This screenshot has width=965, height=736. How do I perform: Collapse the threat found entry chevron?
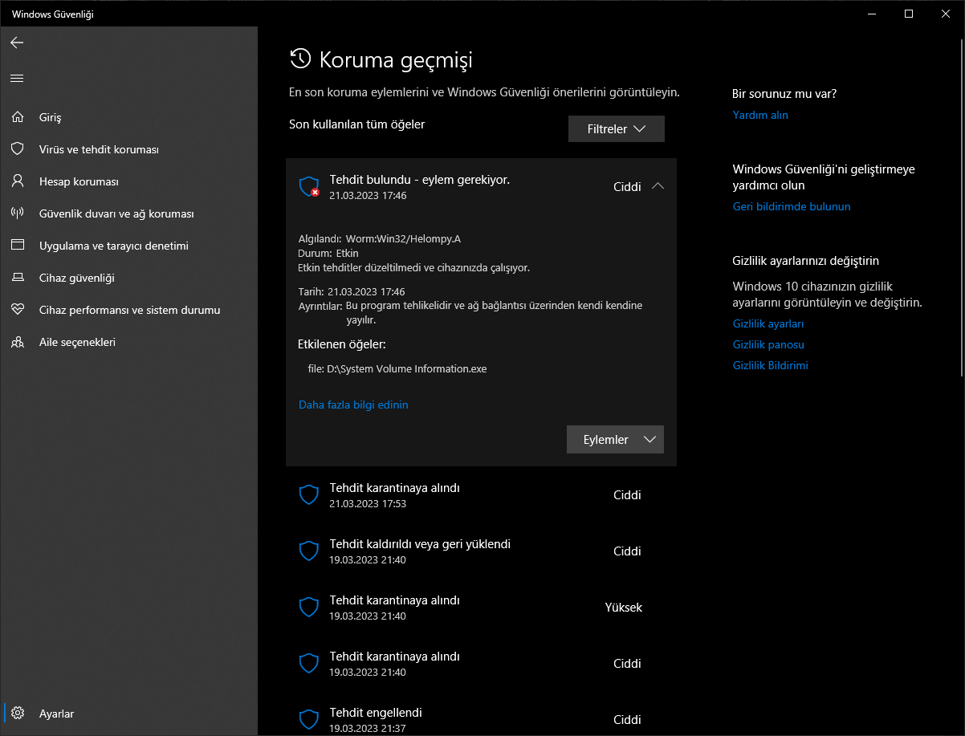click(658, 186)
